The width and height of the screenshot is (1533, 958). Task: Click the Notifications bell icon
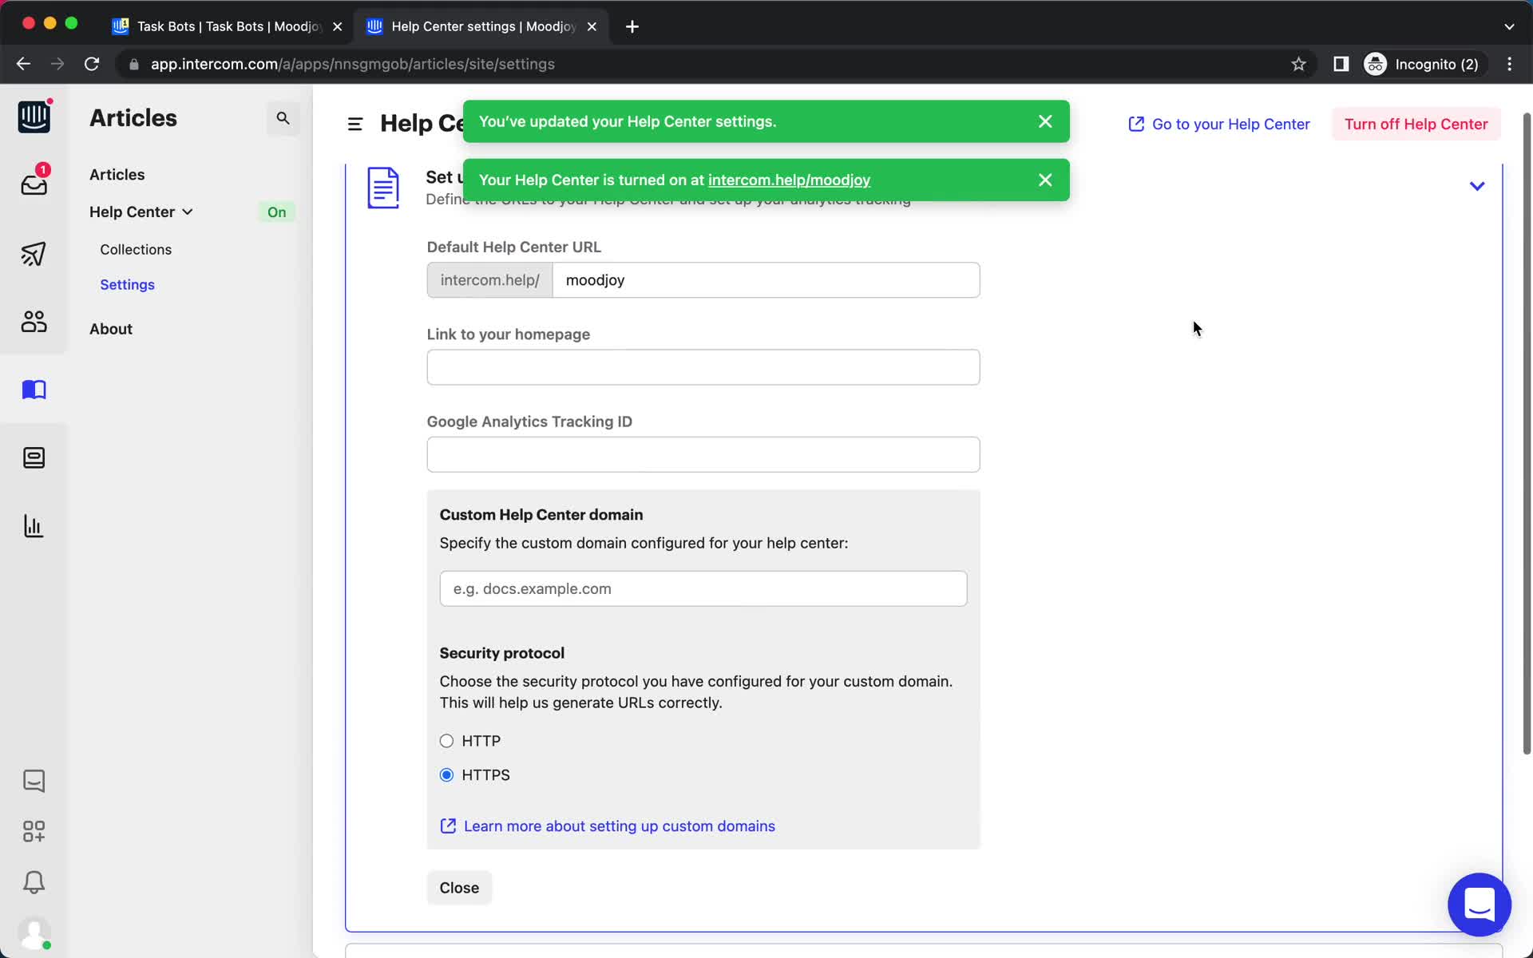click(33, 883)
